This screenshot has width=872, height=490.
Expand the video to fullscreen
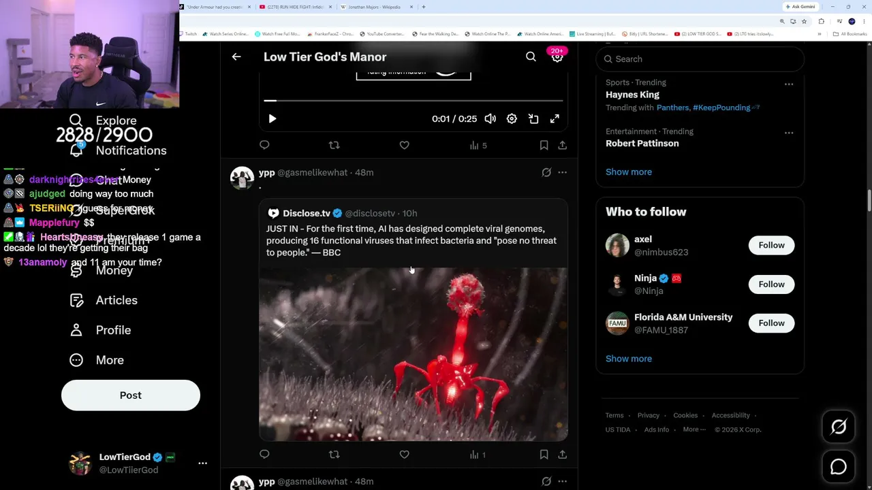(555, 118)
